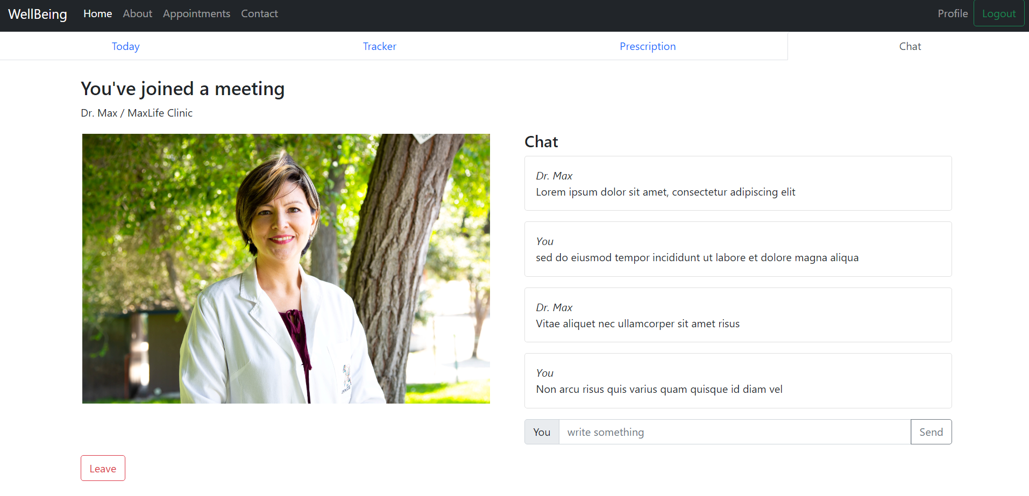Image resolution: width=1029 pixels, height=496 pixels.
Task: Select the Chat tab
Action: pos(910,46)
